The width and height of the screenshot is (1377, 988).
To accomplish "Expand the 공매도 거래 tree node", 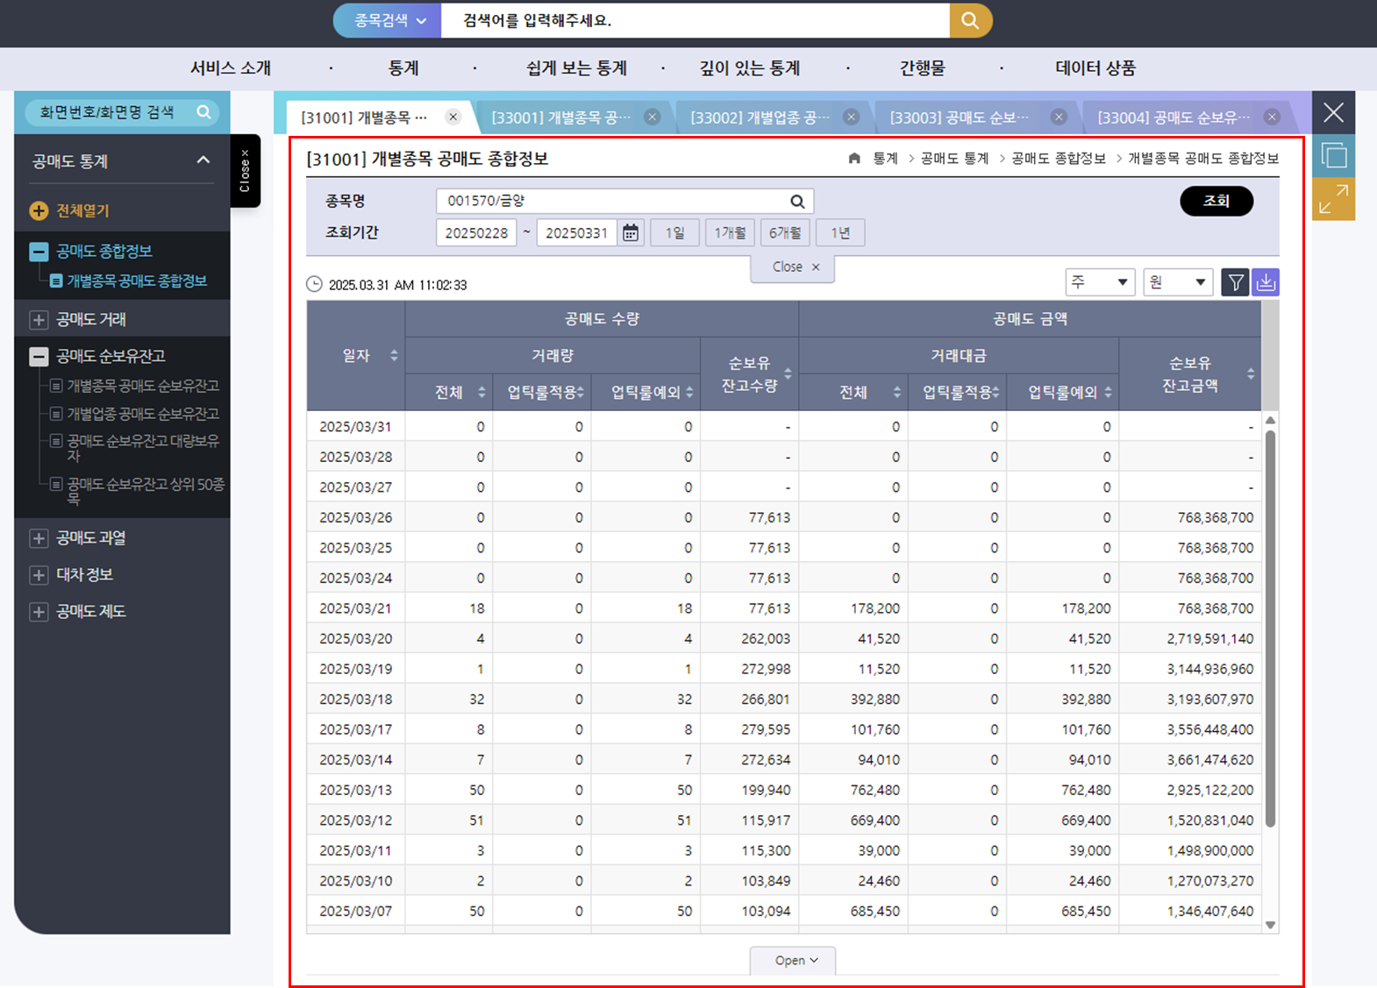I will pyautogui.click(x=39, y=320).
